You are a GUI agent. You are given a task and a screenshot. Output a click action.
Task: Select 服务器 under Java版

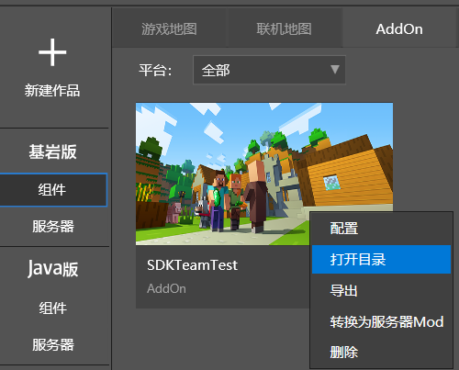[53, 344]
